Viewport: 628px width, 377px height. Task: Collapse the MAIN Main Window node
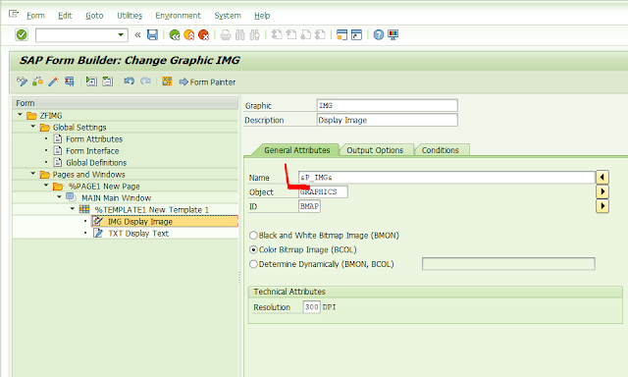tap(60, 196)
